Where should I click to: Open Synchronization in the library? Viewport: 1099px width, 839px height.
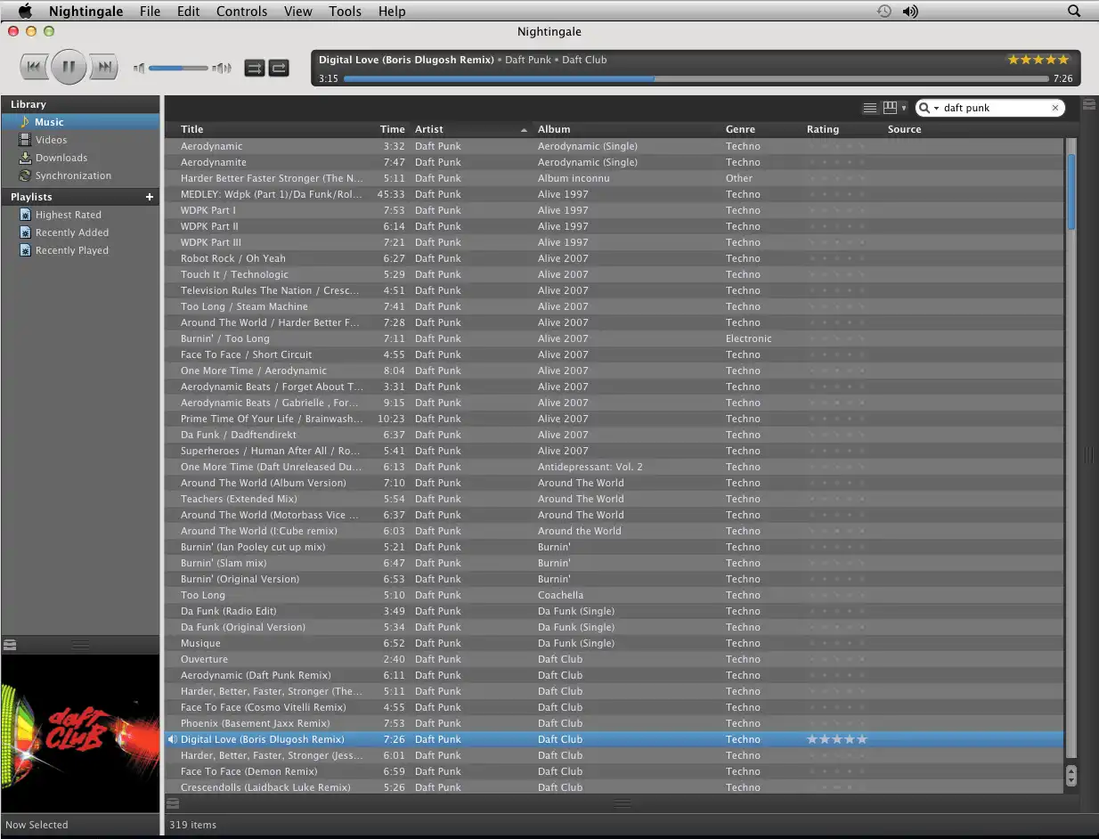(x=80, y=175)
